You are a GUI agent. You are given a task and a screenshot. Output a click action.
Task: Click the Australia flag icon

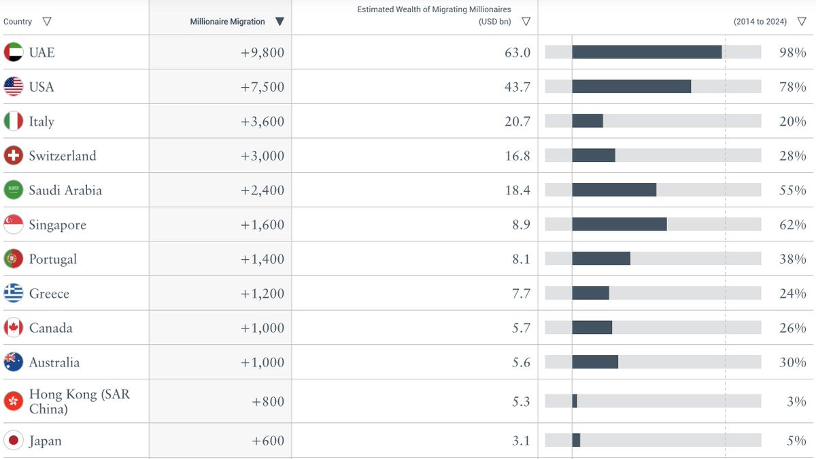pyautogui.click(x=14, y=362)
